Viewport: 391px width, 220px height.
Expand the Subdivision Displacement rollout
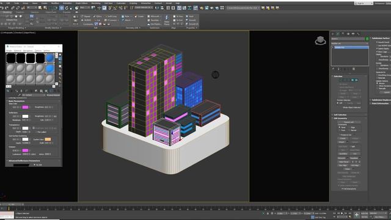(x=381, y=100)
